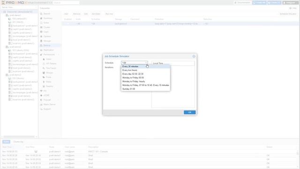Focus the top Search field
The image size is (300, 169).
66,3
